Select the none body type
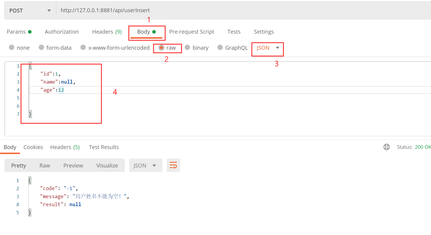 pos(19,48)
